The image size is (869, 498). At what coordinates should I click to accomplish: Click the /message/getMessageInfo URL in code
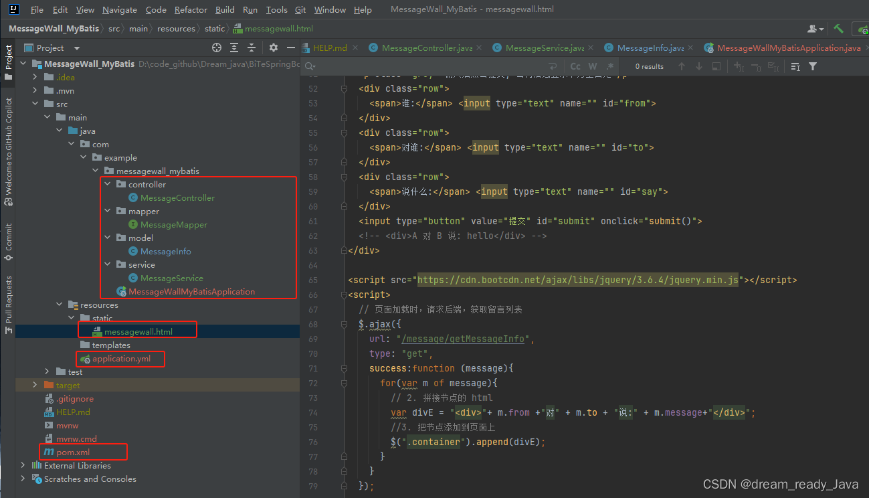pyautogui.click(x=463, y=339)
